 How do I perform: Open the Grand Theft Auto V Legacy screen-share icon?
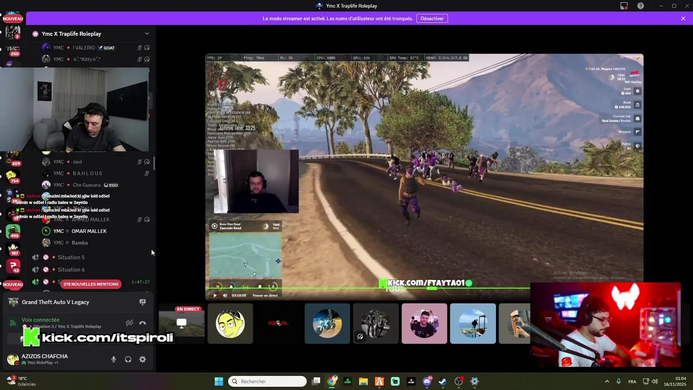(142, 302)
